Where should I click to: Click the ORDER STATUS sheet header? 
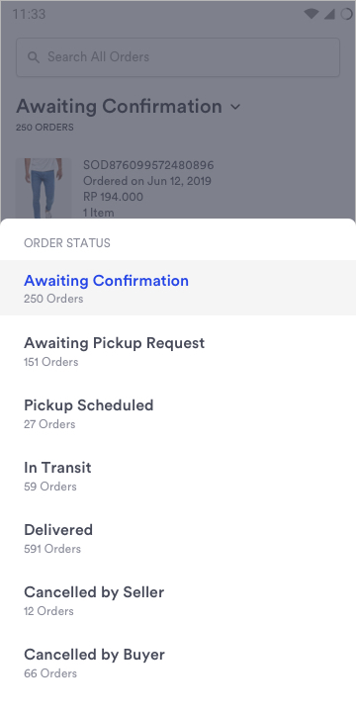[67, 243]
